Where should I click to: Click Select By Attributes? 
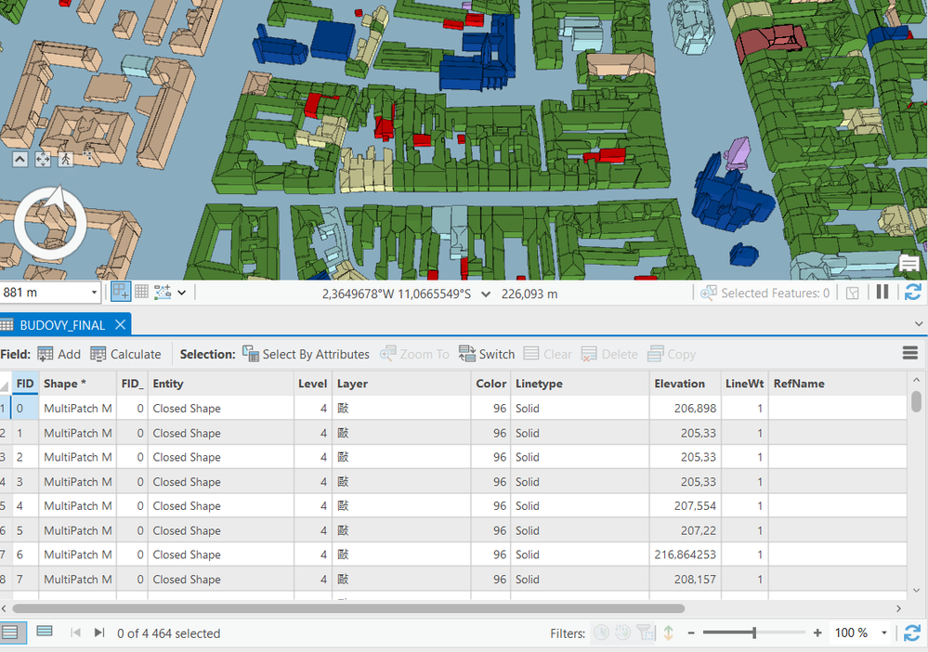pyautogui.click(x=306, y=354)
